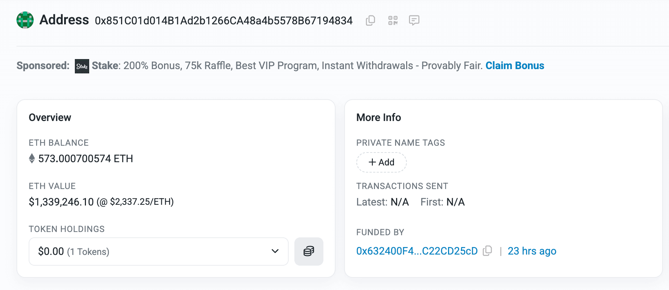Add a private name tag

(x=381, y=162)
